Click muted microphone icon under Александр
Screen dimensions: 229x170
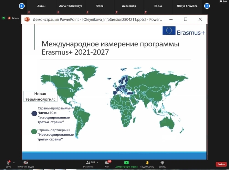116,12
